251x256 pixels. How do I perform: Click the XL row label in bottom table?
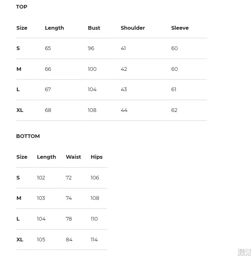pos(20,239)
